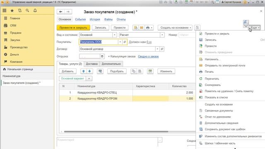Choose Напомнить... in the Еще menu
The width and height of the screenshot is (265, 149).
[212, 59]
